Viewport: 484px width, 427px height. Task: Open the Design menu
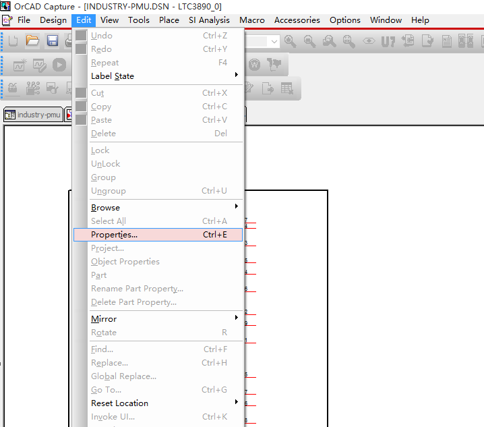[x=53, y=20]
